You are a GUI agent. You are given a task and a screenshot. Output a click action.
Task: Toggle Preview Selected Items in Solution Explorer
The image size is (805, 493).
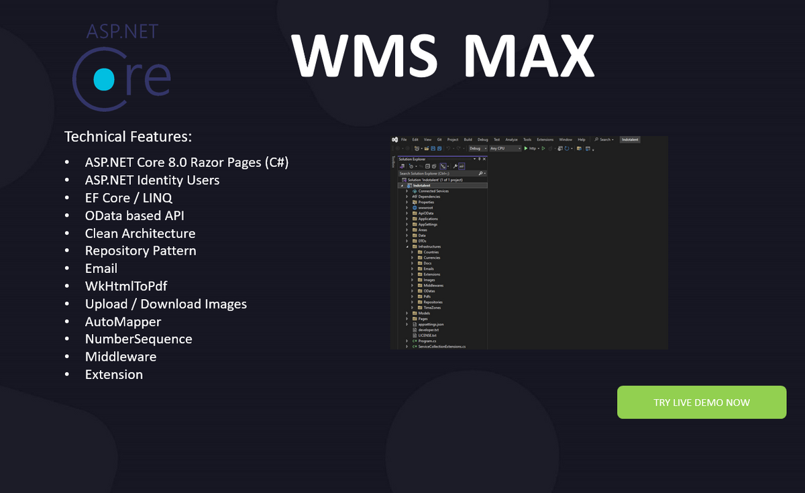(x=462, y=166)
